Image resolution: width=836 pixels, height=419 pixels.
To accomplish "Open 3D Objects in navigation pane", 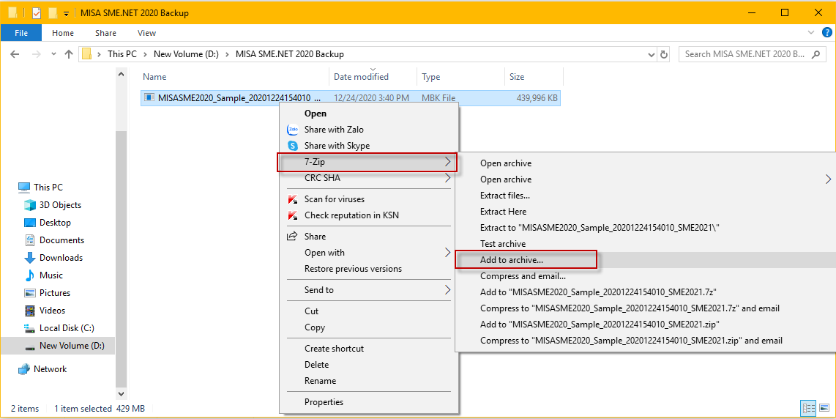I will click(x=60, y=205).
